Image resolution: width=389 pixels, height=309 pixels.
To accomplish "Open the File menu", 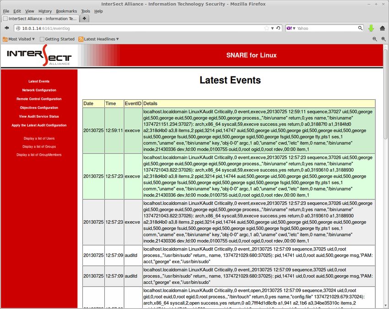I will [6, 11].
